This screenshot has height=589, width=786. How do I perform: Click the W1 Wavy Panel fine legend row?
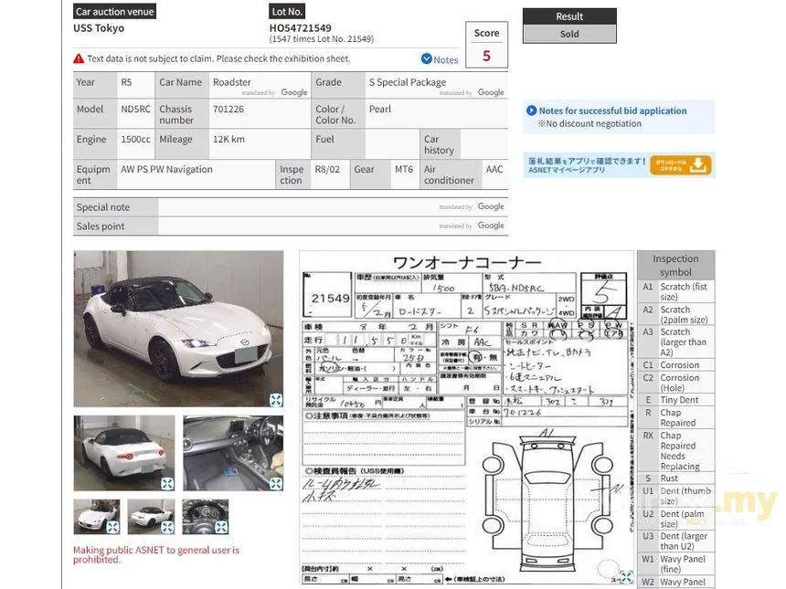675,564
